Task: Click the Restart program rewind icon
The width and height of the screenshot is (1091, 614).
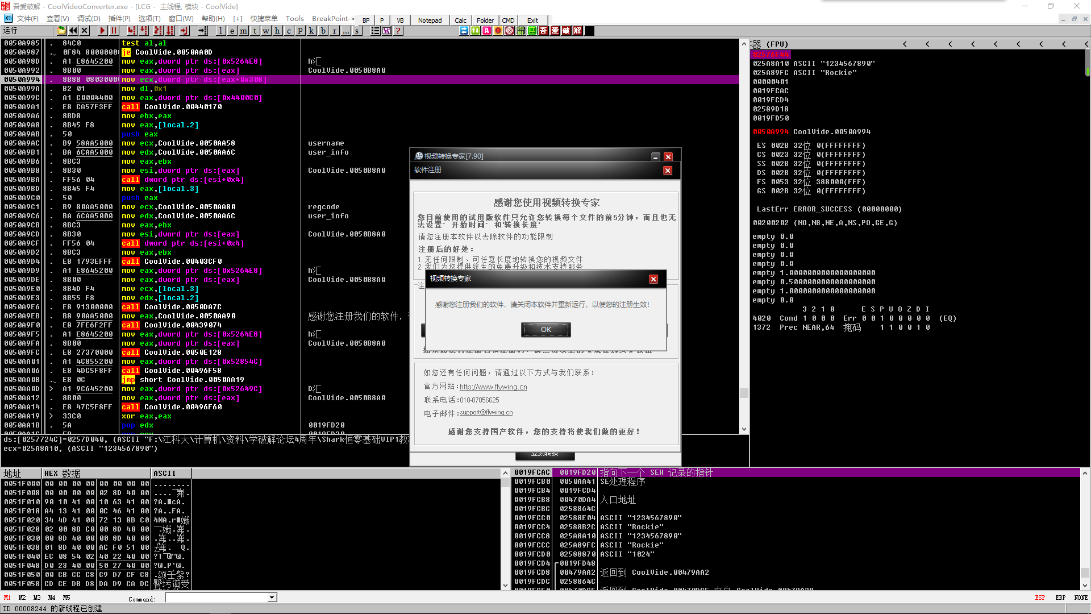Action: click(x=73, y=31)
